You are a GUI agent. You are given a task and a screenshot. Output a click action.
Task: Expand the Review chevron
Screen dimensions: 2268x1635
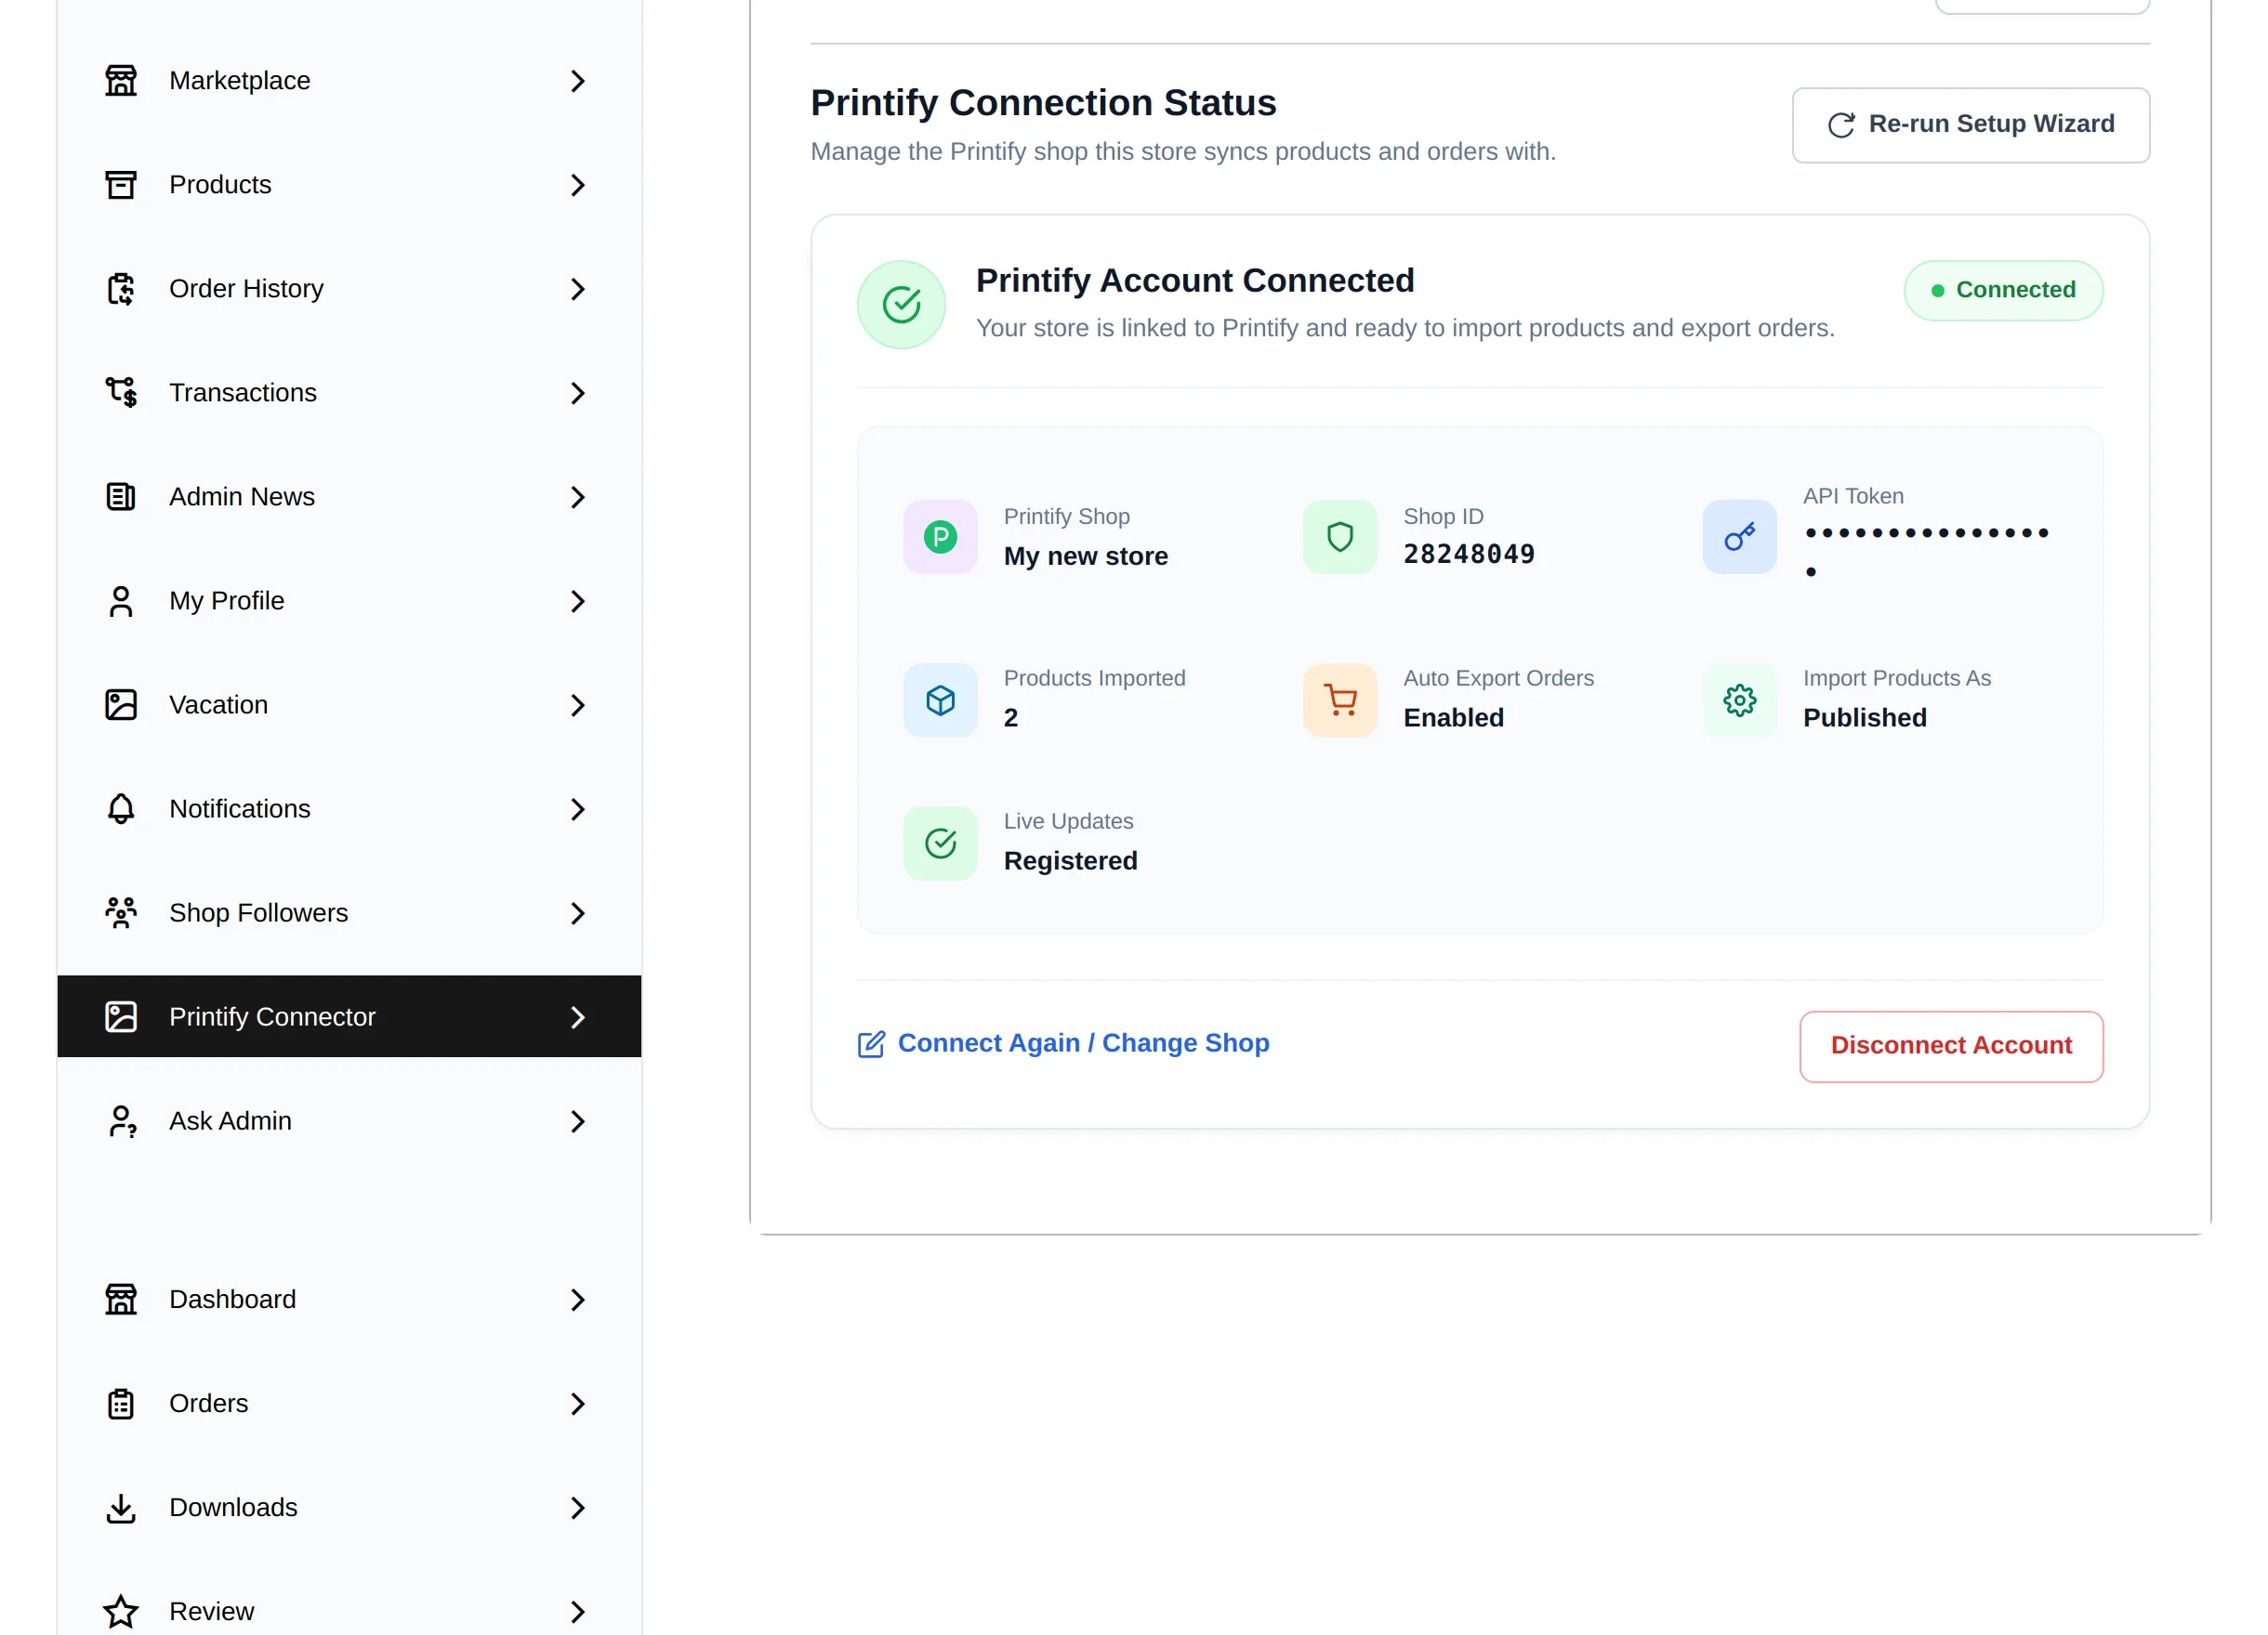pyautogui.click(x=577, y=1611)
